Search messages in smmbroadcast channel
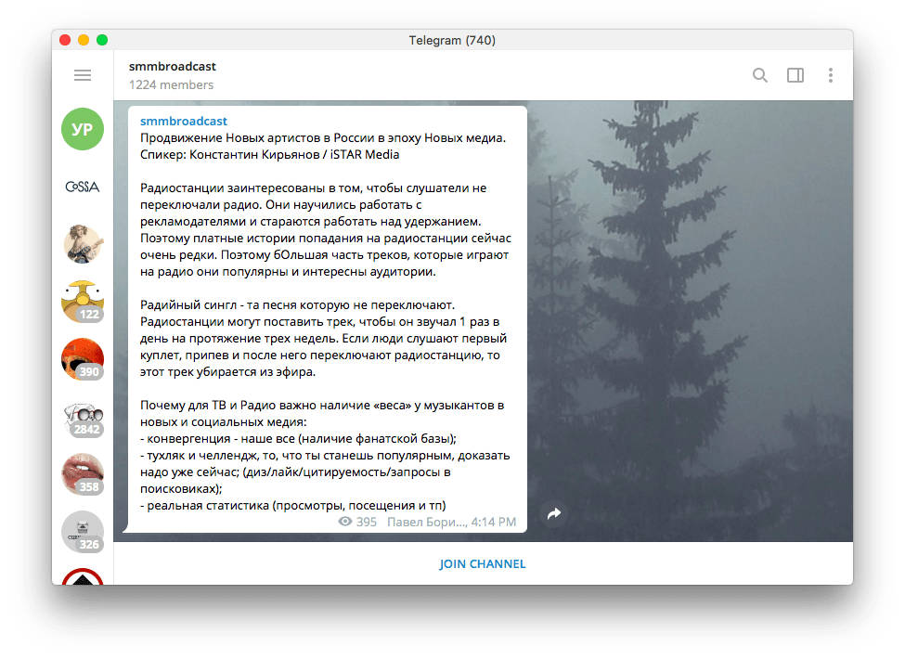Screen dimensions: 905x659 tap(759, 75)
